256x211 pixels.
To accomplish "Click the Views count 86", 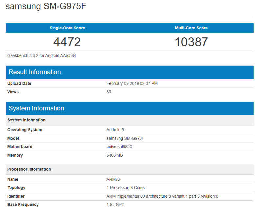I will pyautogui.click(x=109, y=92).
